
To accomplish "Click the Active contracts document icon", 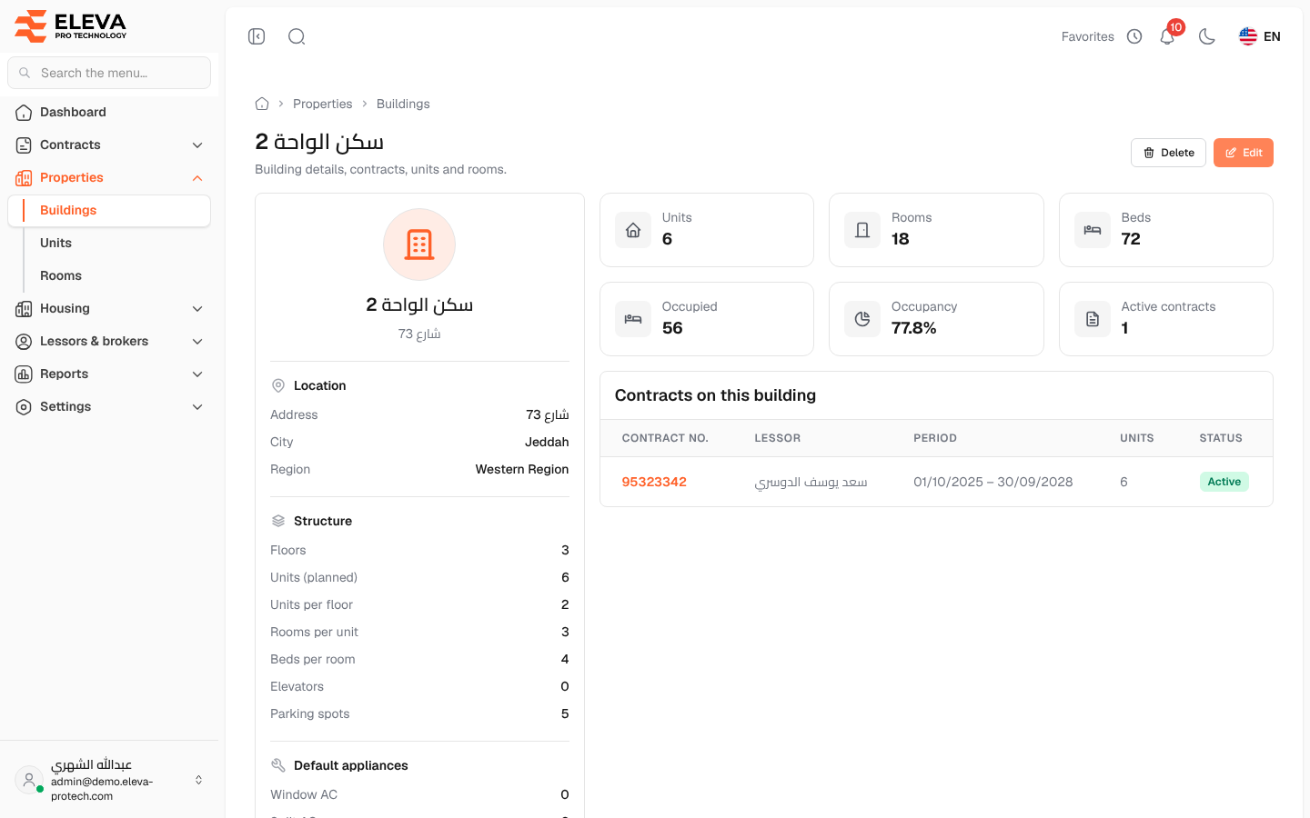I will click(1093, 319).
